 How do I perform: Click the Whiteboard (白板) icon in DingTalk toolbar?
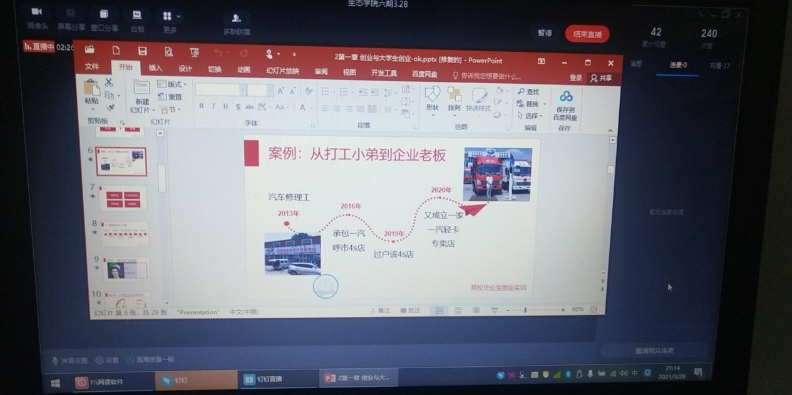coord(136,19)
